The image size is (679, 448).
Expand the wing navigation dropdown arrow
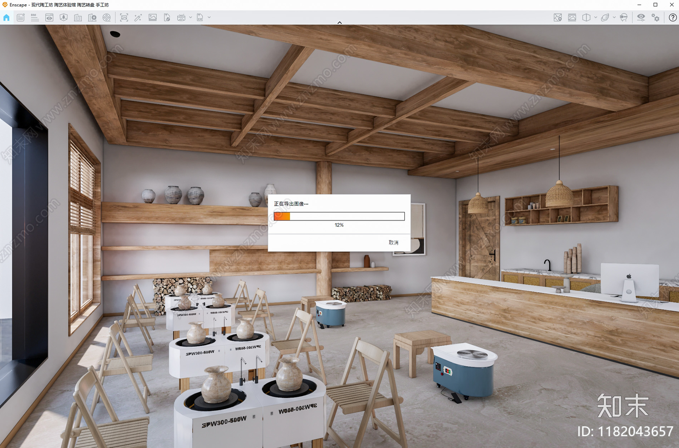(x=614, y=17)
